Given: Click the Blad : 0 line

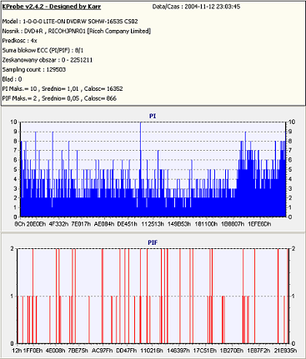Looking at the screenshot, I should tap(12, 79).
